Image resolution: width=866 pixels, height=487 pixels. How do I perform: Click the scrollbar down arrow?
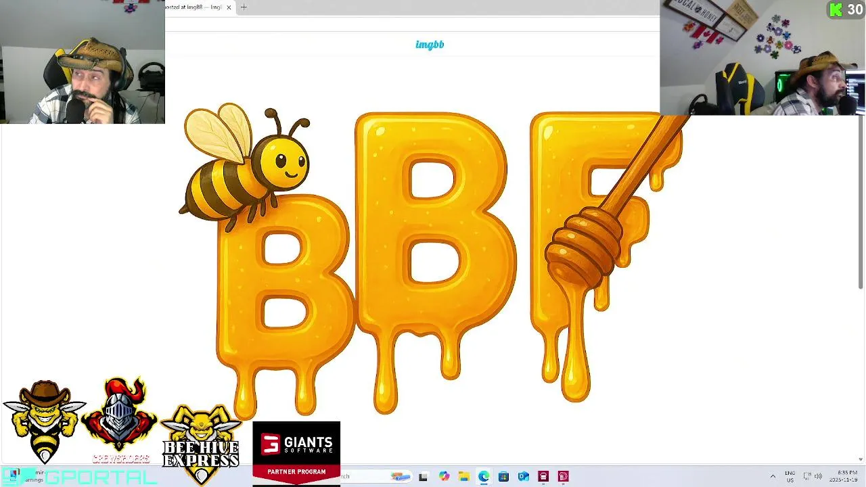click(861, 460)
